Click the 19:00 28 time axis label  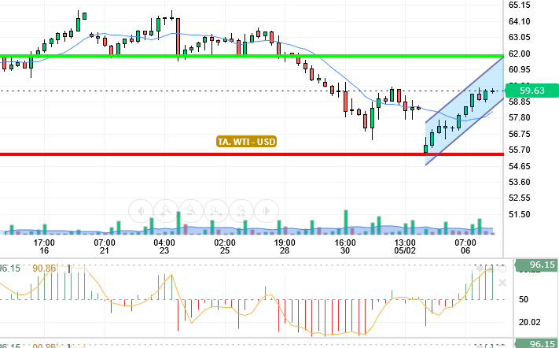tap(285, 246)
